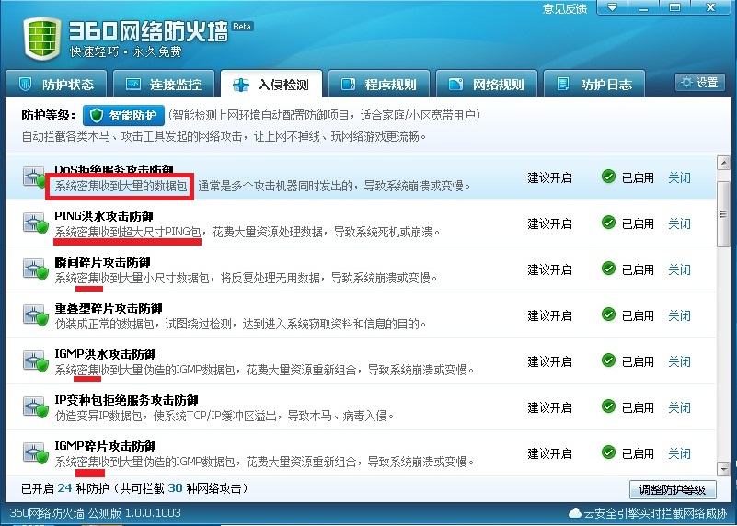Click the vertical scrollbar thumb
Image resolution: width=737 pixels, height=526 pixels.
tap(723, 213)
